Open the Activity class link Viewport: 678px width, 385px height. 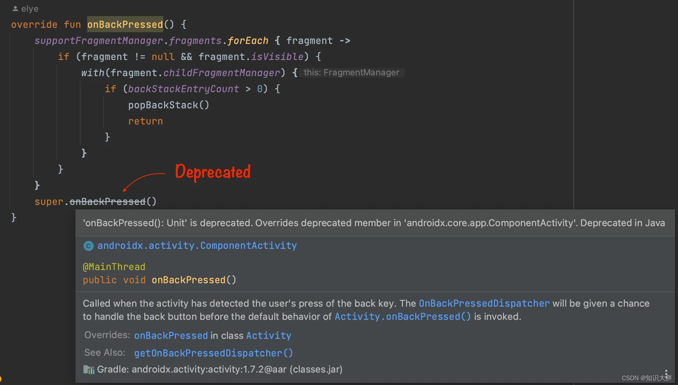[268, 335]
